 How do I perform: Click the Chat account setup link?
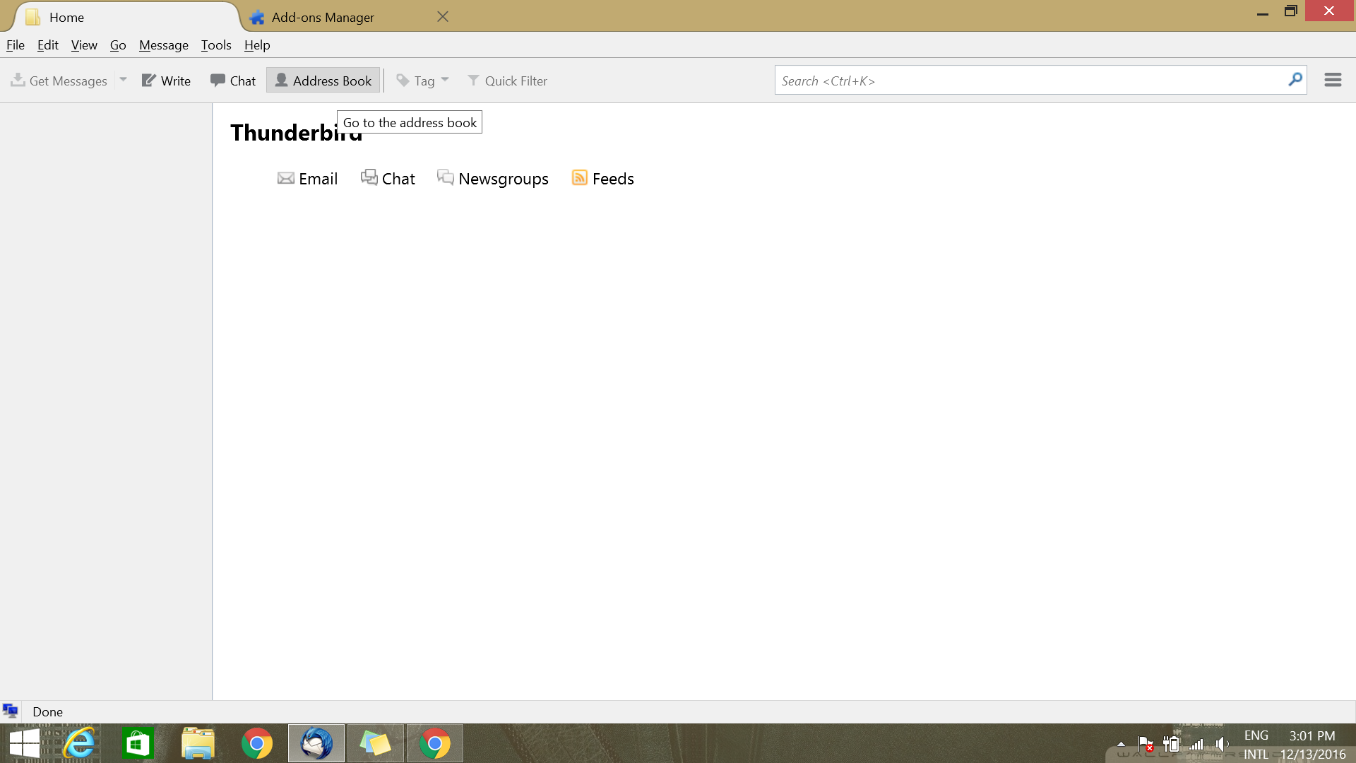(x=398, y=179)
